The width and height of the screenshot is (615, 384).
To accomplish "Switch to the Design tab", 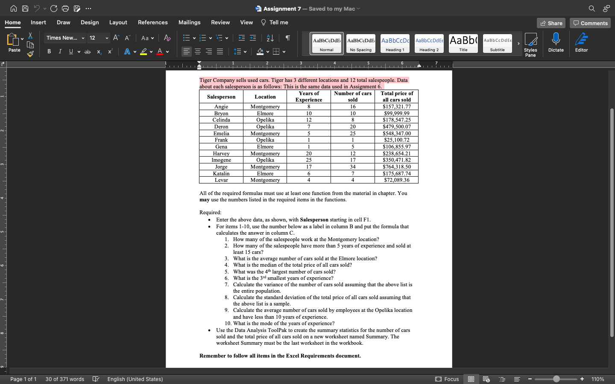I will (x=90, y=22).
